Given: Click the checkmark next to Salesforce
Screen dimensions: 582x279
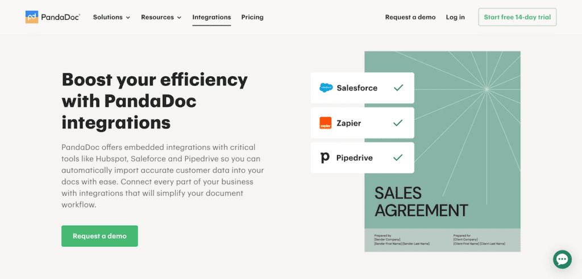Looking at the screenshot, I should (398, 88).
